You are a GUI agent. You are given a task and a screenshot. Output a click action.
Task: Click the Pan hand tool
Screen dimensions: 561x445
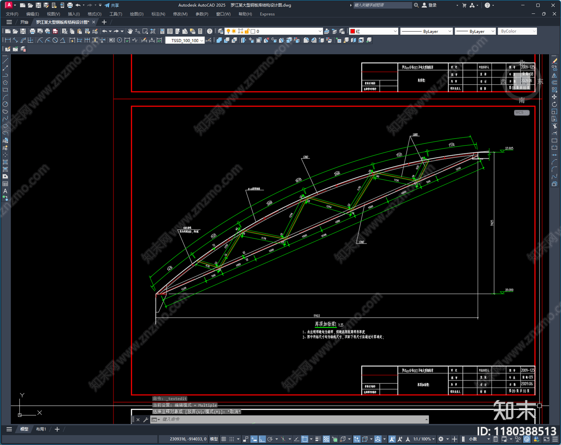(130, 31)
